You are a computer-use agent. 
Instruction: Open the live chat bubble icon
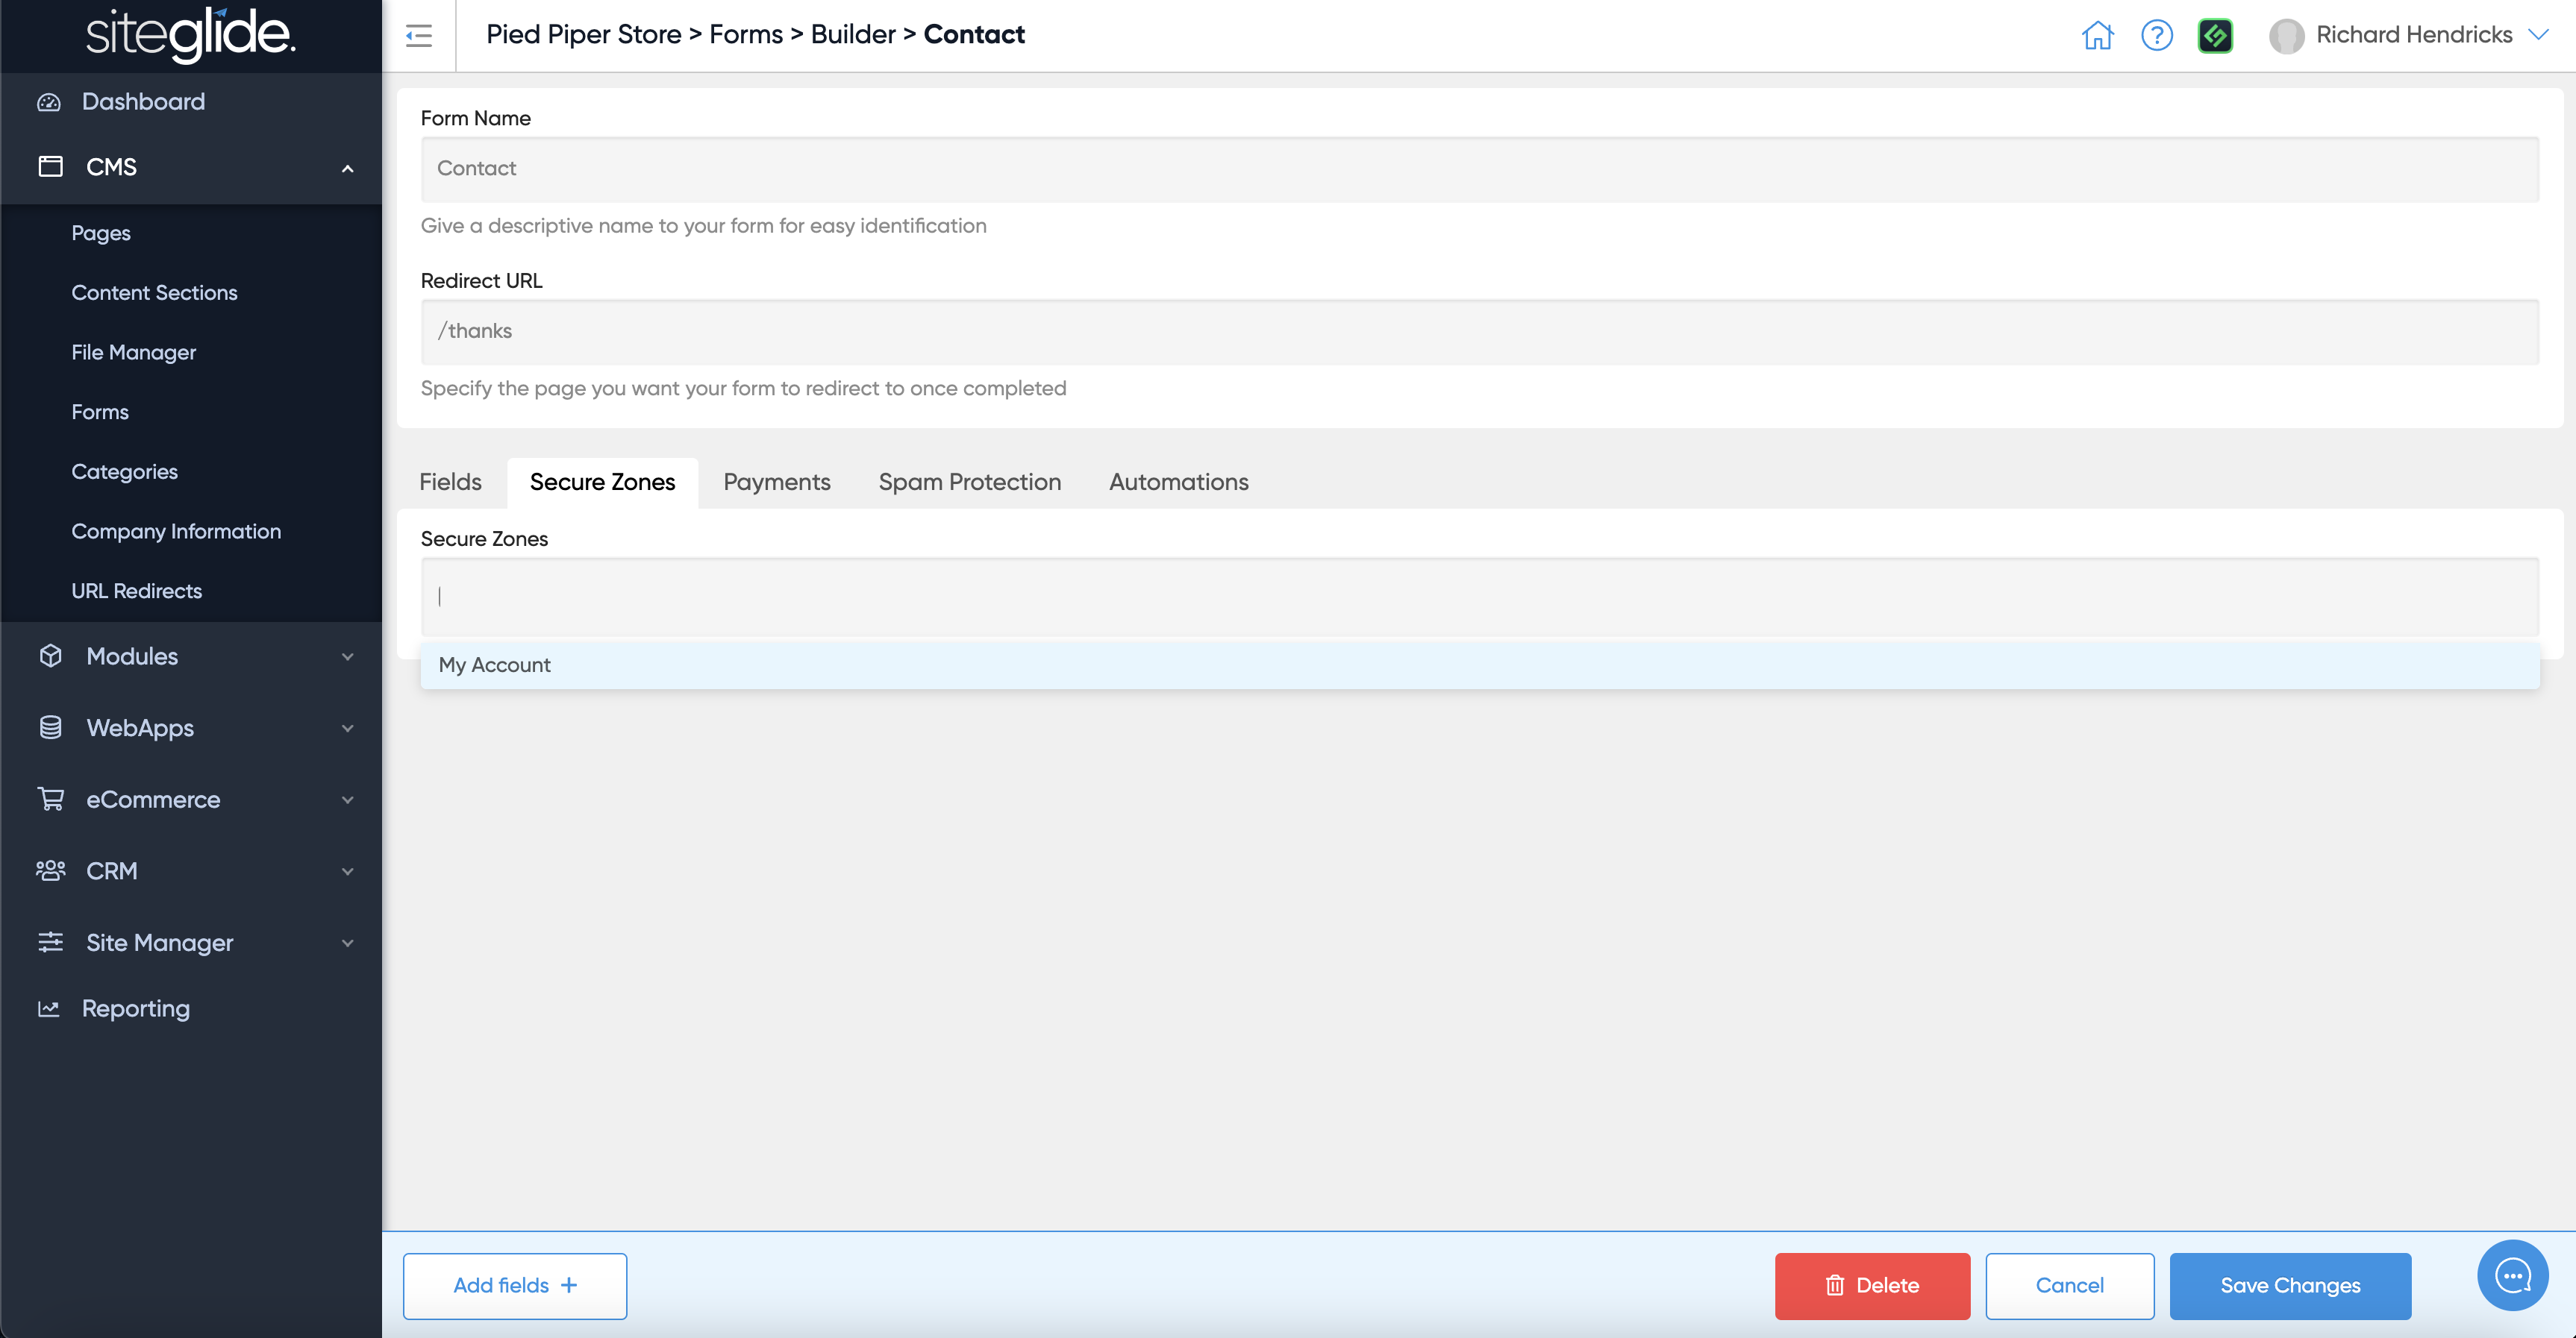pos(2512,1275)
